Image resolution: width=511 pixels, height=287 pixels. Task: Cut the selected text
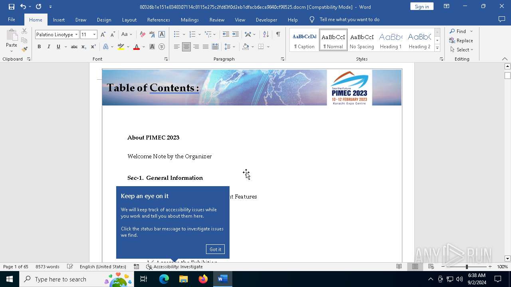(x=24, y=31)
